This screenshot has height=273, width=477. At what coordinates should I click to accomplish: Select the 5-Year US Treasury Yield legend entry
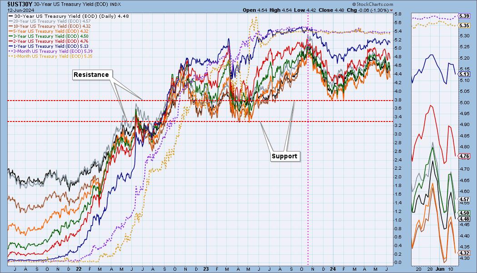[x=49, y=31]
